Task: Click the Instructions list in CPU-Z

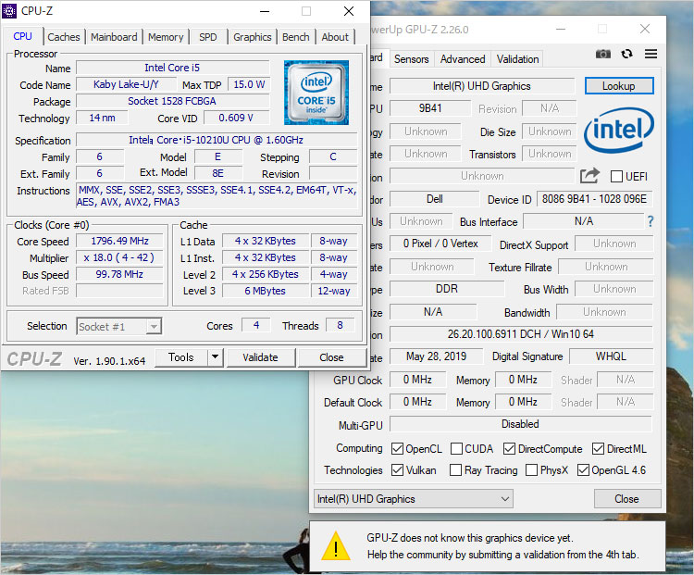Action: click(217, 195)
